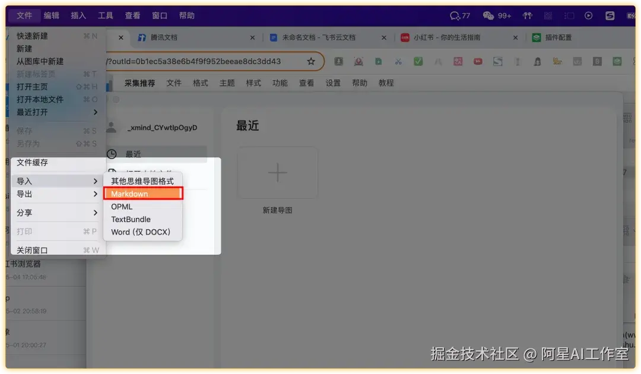Open the 格式 toolbar menu
641x374 pixels.
pos(201,83)
